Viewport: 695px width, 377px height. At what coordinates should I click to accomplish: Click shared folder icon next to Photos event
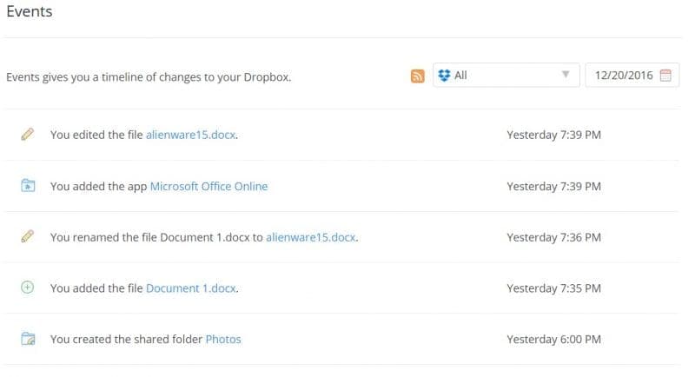click(x=28, y=339)
